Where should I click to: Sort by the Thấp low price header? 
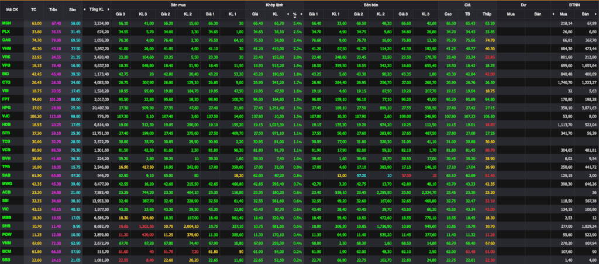click(486, 14)
